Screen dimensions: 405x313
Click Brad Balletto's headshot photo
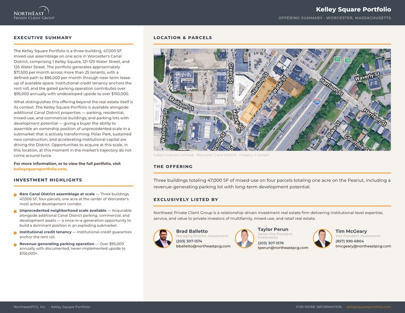163,238
